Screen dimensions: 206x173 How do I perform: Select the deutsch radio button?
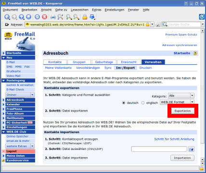click(124, 103)
